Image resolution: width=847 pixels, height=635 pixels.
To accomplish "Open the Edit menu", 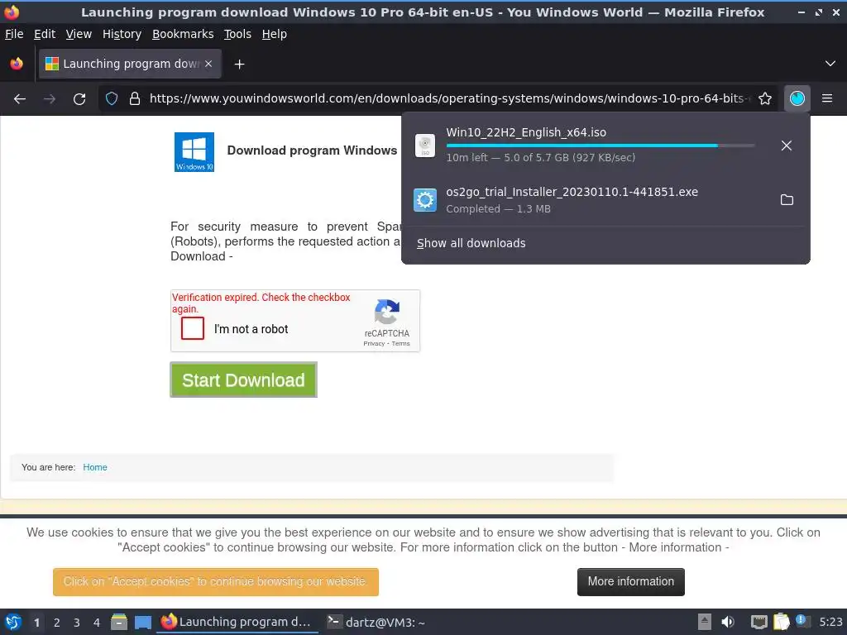I will click(x=45, y=34).
